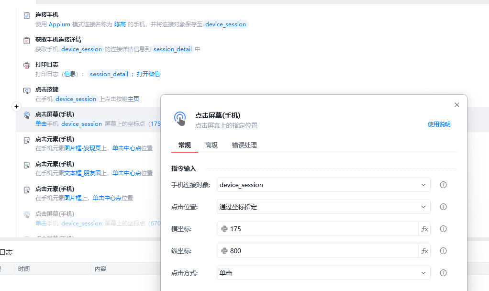
Task: Click the plus button to add step
Action: (x=16, y=106)
